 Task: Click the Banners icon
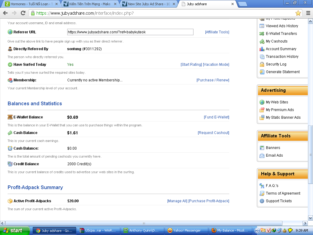click(x=262, y=148)
